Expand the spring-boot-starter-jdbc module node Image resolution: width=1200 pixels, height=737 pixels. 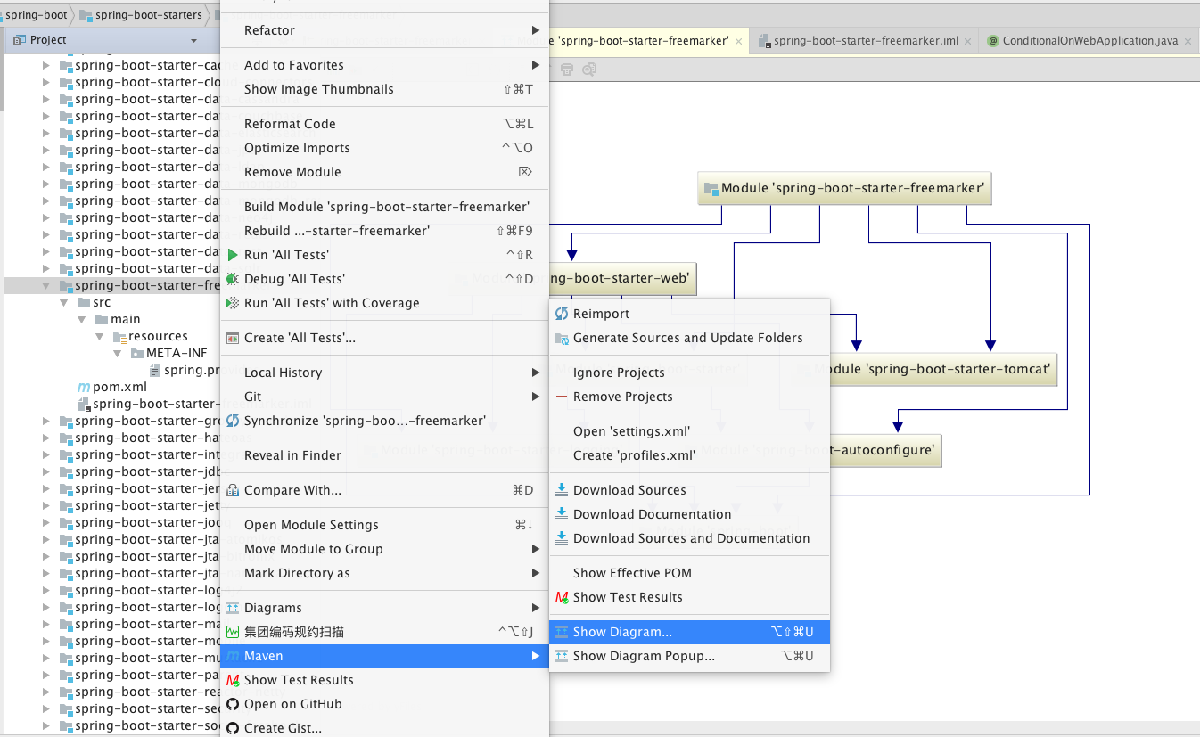[46, 471]
